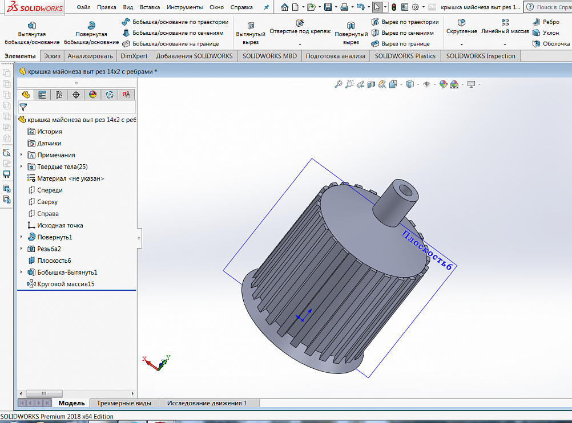The height and width of the screenshot is (423, 572).
Task: Open the Линейный массив dropdown arrow
Action: pos(505,44)
